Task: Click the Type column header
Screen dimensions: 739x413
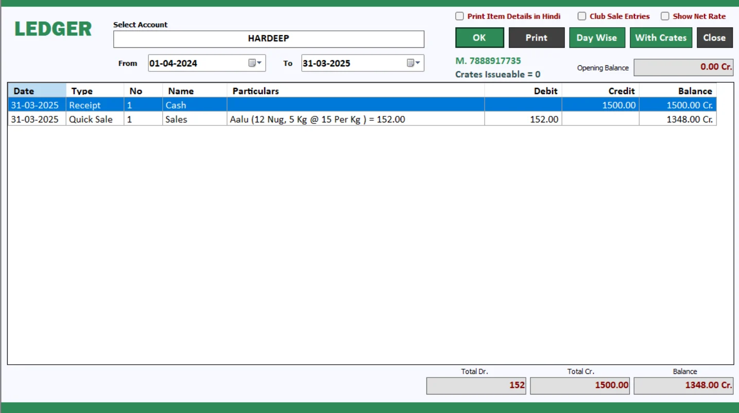Action: (95, 91)
